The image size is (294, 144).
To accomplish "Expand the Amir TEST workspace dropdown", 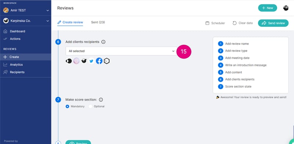I will 48,11.
